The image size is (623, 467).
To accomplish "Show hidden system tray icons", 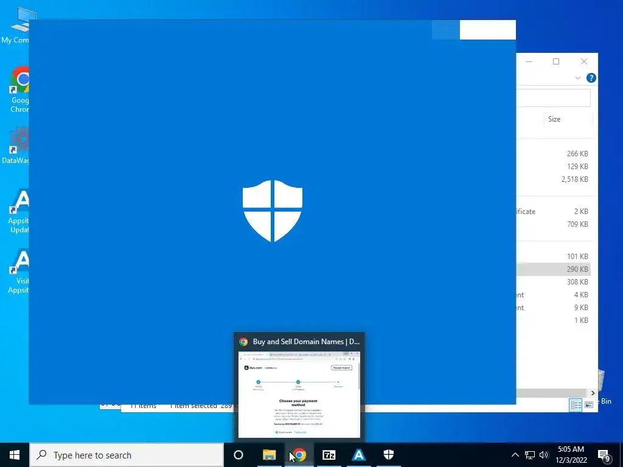I will pyautogui.click(x=515, y=455).
